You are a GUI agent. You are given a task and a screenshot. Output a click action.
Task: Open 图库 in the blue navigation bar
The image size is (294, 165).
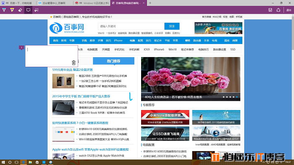[227, 40]
